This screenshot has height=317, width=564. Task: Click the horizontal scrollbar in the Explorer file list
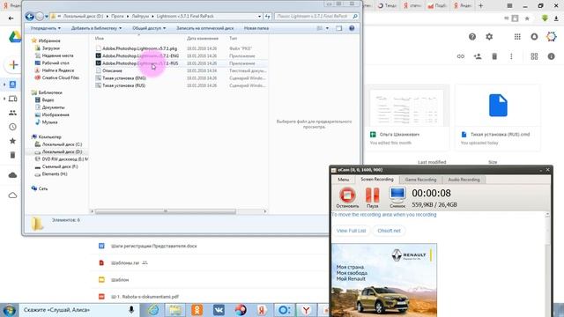pos(165,211)
